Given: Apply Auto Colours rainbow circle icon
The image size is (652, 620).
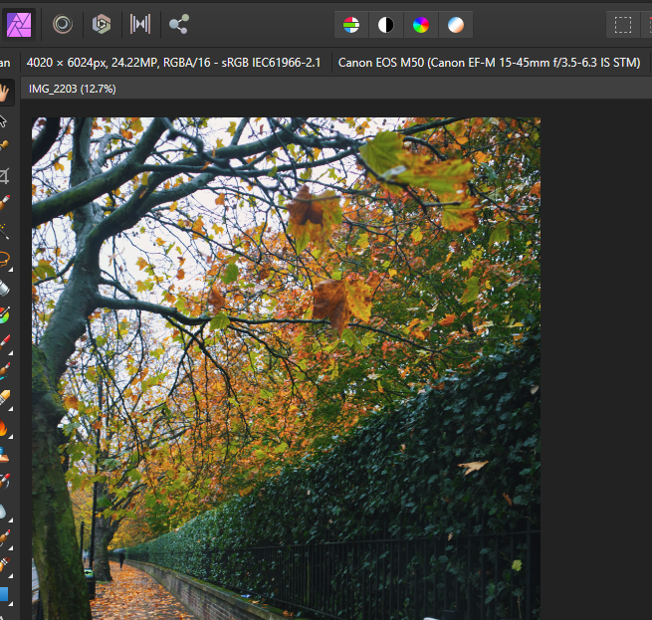Looking at the screenshot, I should pyautogui.click(x=421, y=25).
